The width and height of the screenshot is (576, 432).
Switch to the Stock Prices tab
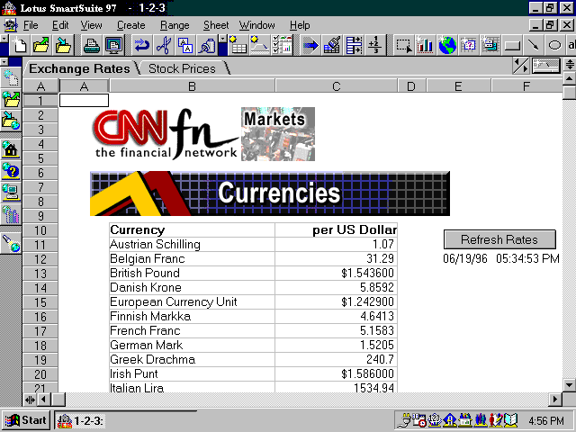click(x=182, y=68)
